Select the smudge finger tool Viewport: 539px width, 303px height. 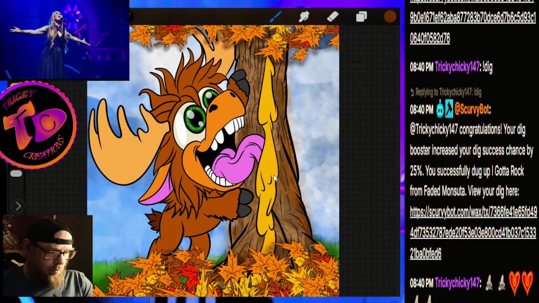tap(304, 17)
